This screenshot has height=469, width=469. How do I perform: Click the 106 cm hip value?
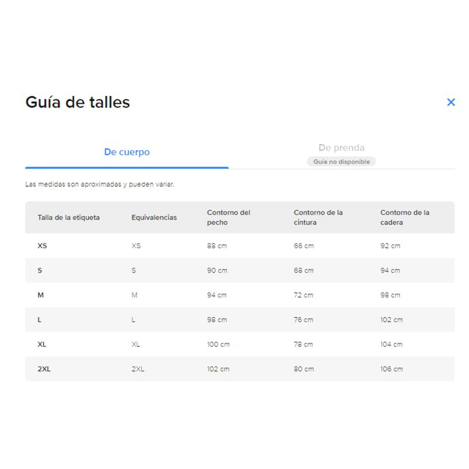(391, 369)
